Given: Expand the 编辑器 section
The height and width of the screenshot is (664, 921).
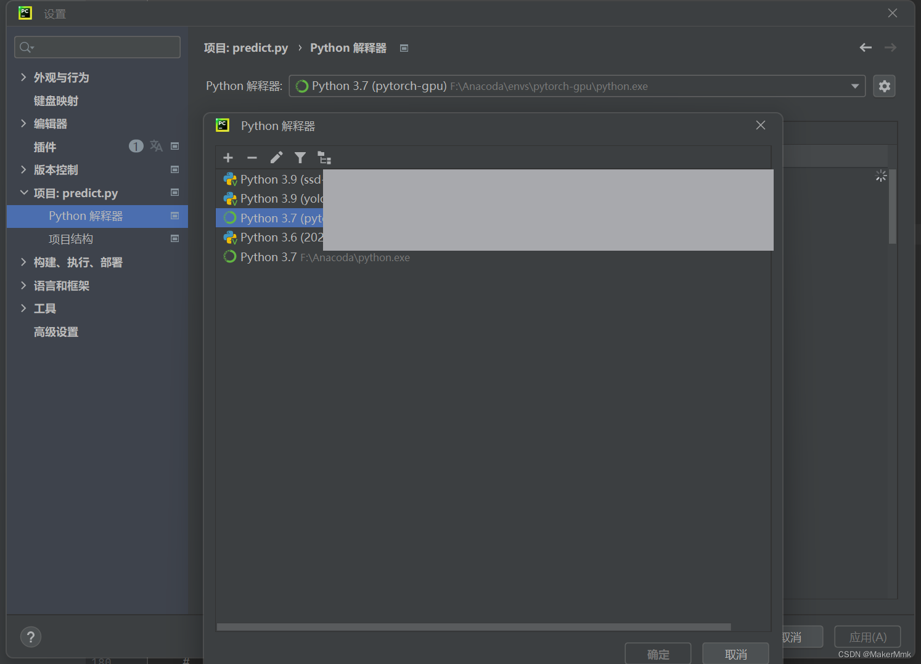Looking at the screenshot, I should (x=23, y=123).
